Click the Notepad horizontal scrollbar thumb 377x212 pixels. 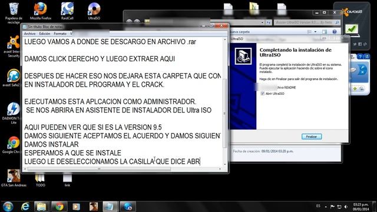[x=99, y=169]
